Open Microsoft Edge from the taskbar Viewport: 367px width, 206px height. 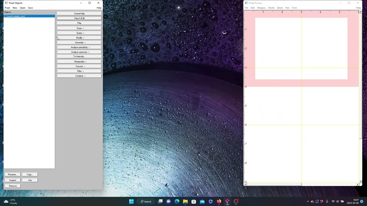point(177,201)
